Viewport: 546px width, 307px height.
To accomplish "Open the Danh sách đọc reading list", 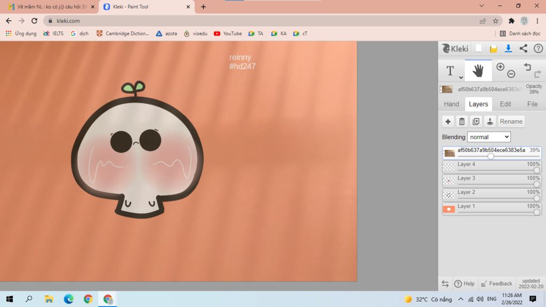I will click(520, 34).
